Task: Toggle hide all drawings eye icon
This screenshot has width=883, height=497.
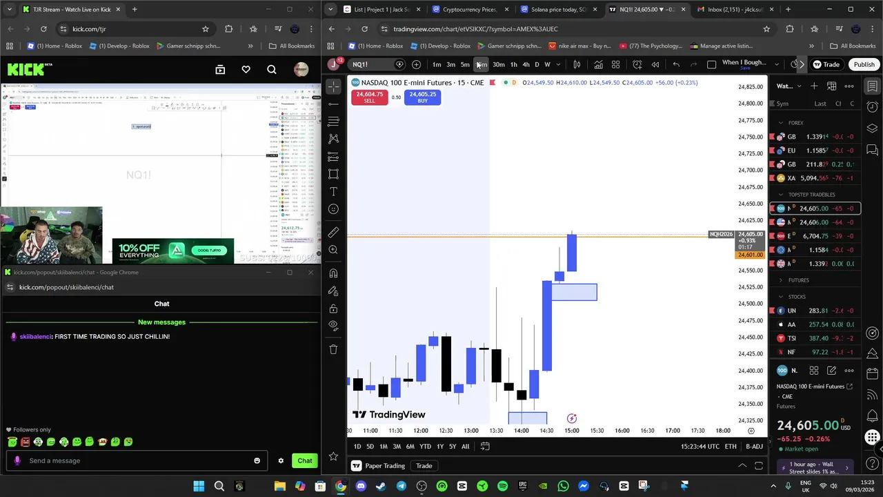Action: [x=333, y=325]
